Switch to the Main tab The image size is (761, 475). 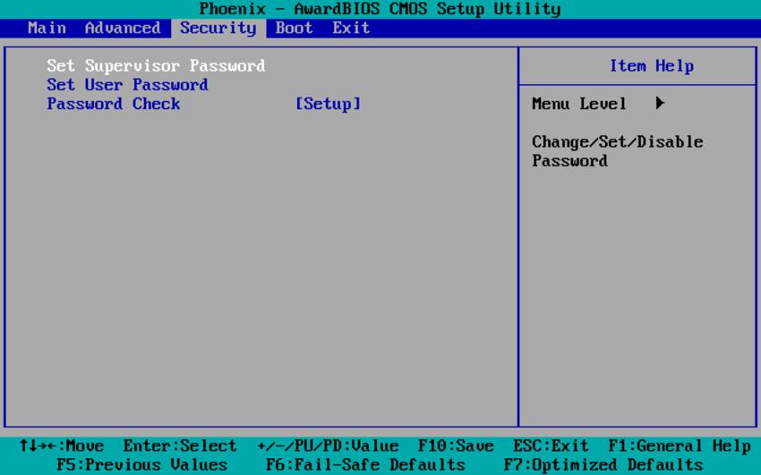coord(47,28)
